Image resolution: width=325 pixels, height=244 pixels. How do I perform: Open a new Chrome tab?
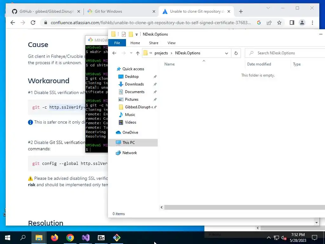pos(241,11)
